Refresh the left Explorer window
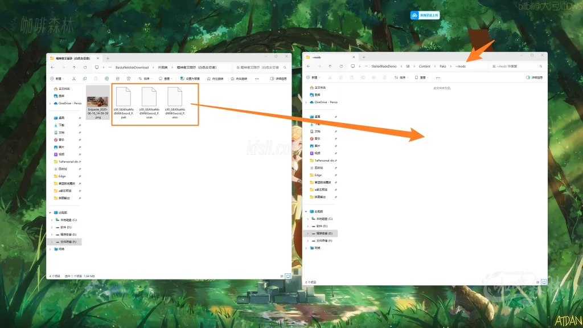 85,67
